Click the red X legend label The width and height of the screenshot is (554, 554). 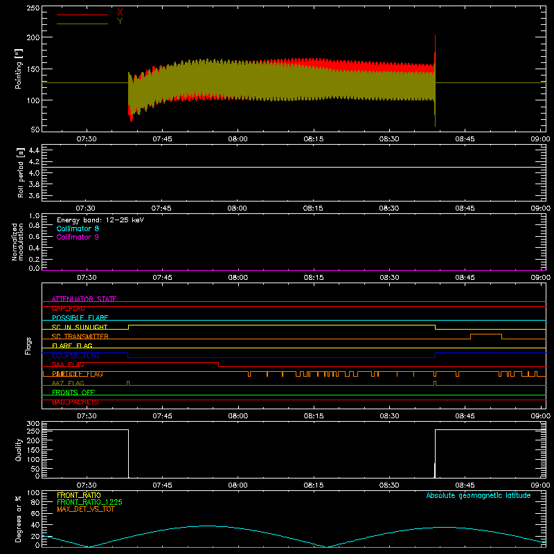(x=120, y=12)
